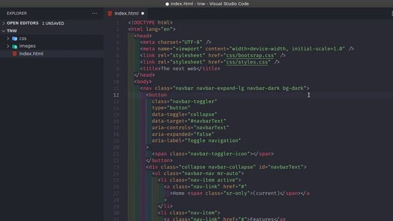Screen dimensions: 393x221
Task: Click the closing </button> tag
Action: pyautogui.click(x=159, y=160)
